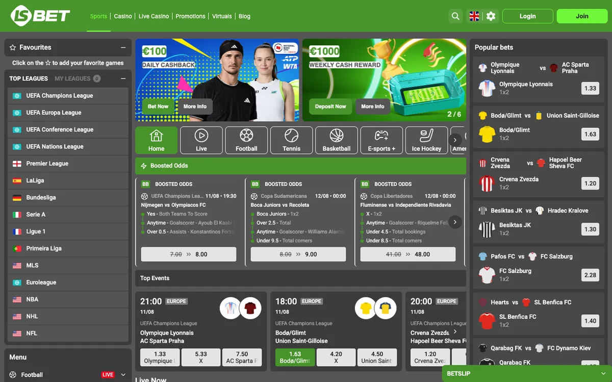Screen dimensions: 612x382
Task: Select the Home sport tile
Action: (157, 140)
